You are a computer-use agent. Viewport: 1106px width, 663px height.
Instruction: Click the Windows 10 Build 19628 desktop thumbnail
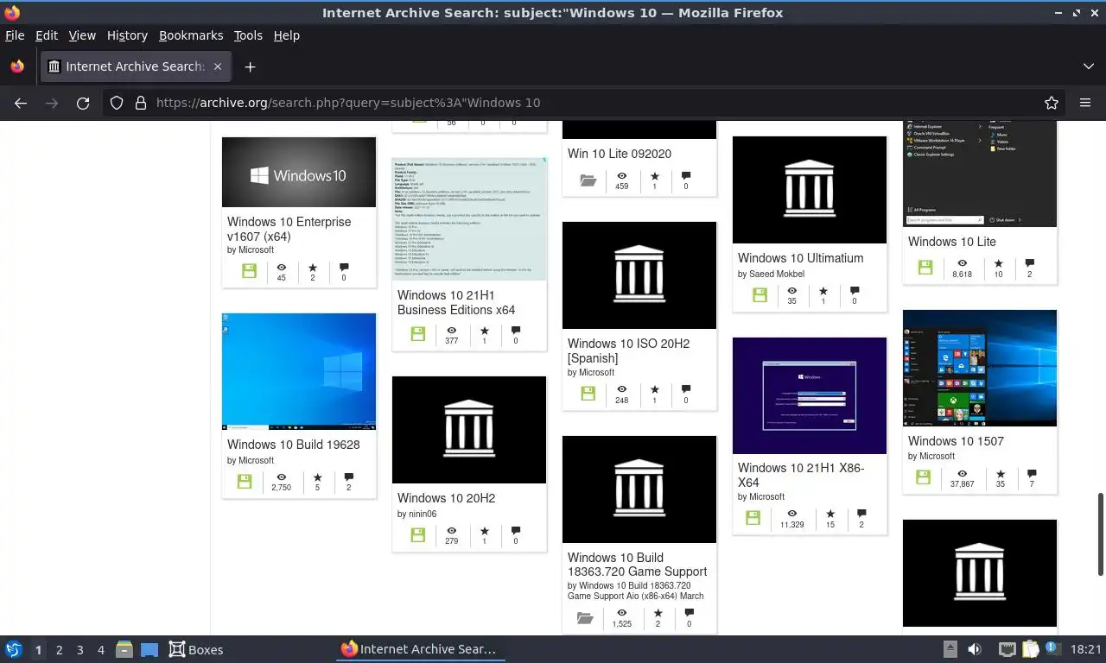[299, 371]
